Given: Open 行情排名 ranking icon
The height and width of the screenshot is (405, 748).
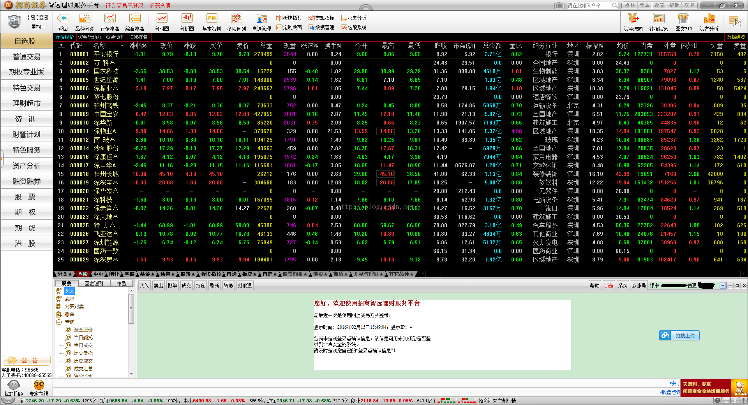Looking at the screenshot, I should pos(110,18).
